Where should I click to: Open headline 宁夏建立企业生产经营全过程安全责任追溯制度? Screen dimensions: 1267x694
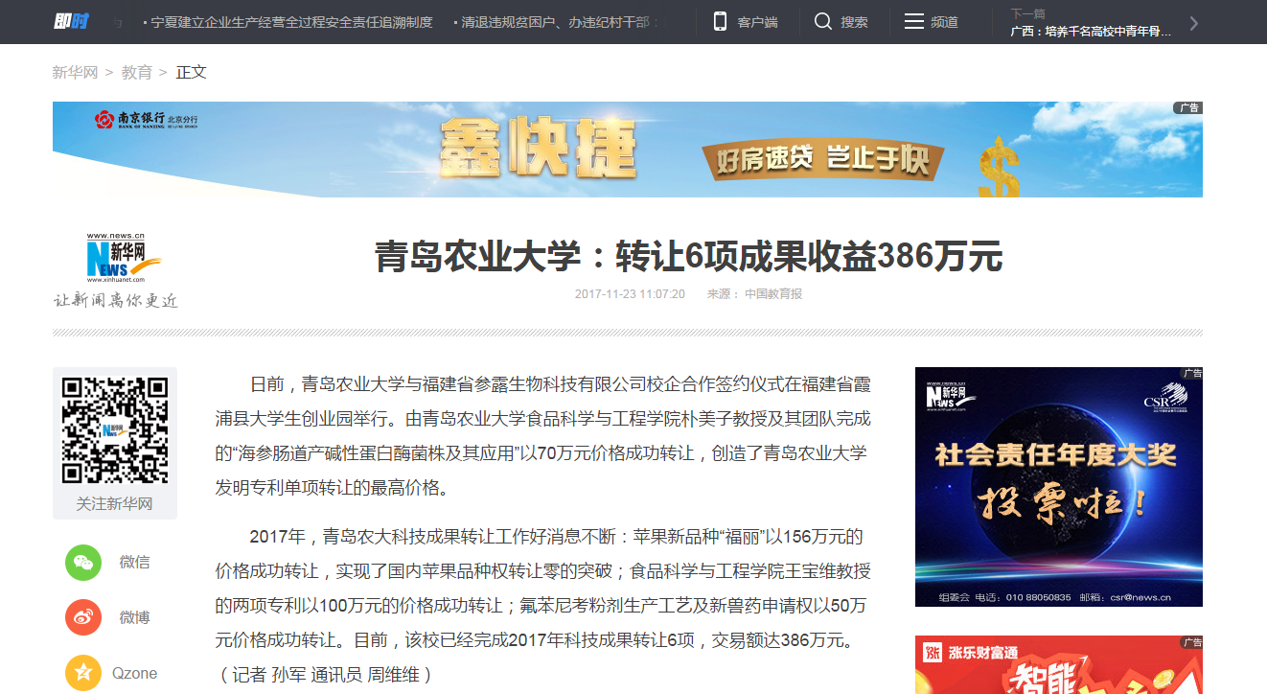pos(291,22)
